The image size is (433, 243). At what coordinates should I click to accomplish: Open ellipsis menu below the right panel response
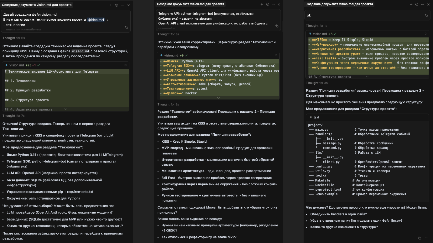click(426, 238)
